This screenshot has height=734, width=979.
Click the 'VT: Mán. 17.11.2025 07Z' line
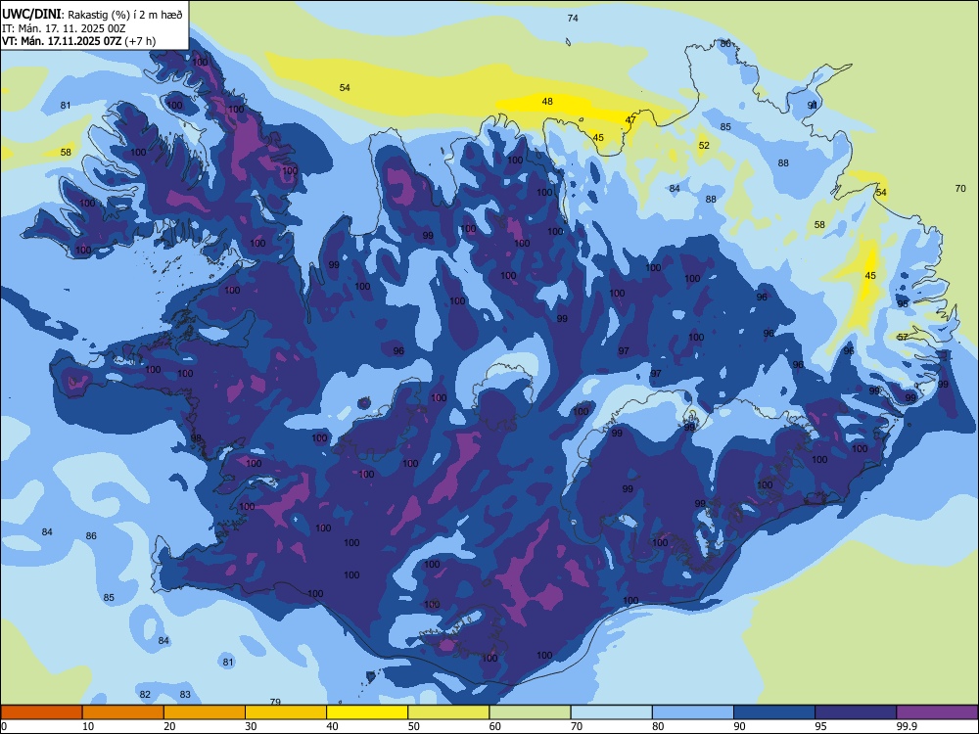coord(62,41)
